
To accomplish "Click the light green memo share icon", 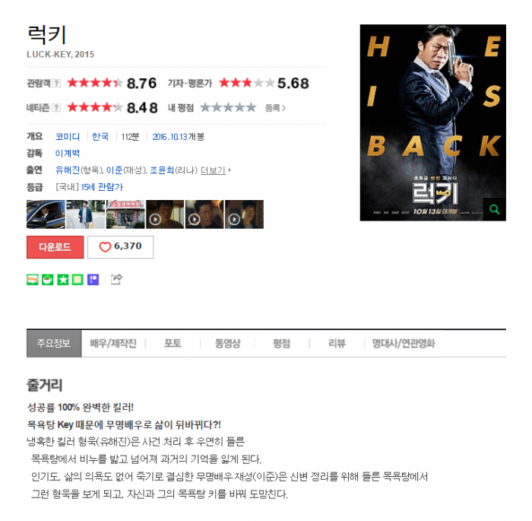I will point(78,280).
